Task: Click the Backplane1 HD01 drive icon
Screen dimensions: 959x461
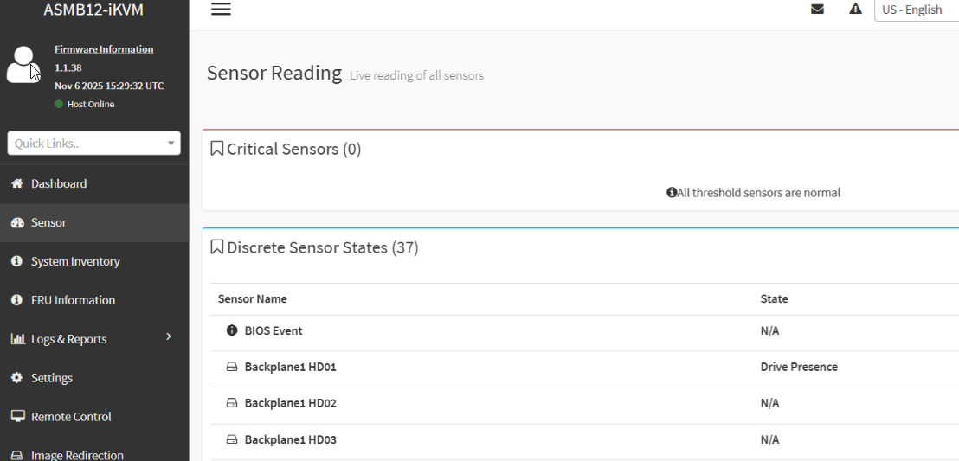Action: tap(232, 367)
